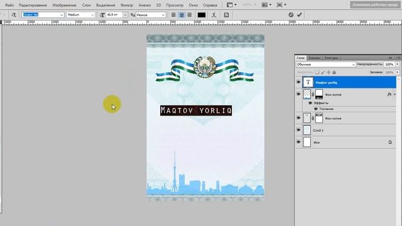Open the Редактирование menu
The height and width of the screenshot is (226, 402).
[x=33, y=5]
